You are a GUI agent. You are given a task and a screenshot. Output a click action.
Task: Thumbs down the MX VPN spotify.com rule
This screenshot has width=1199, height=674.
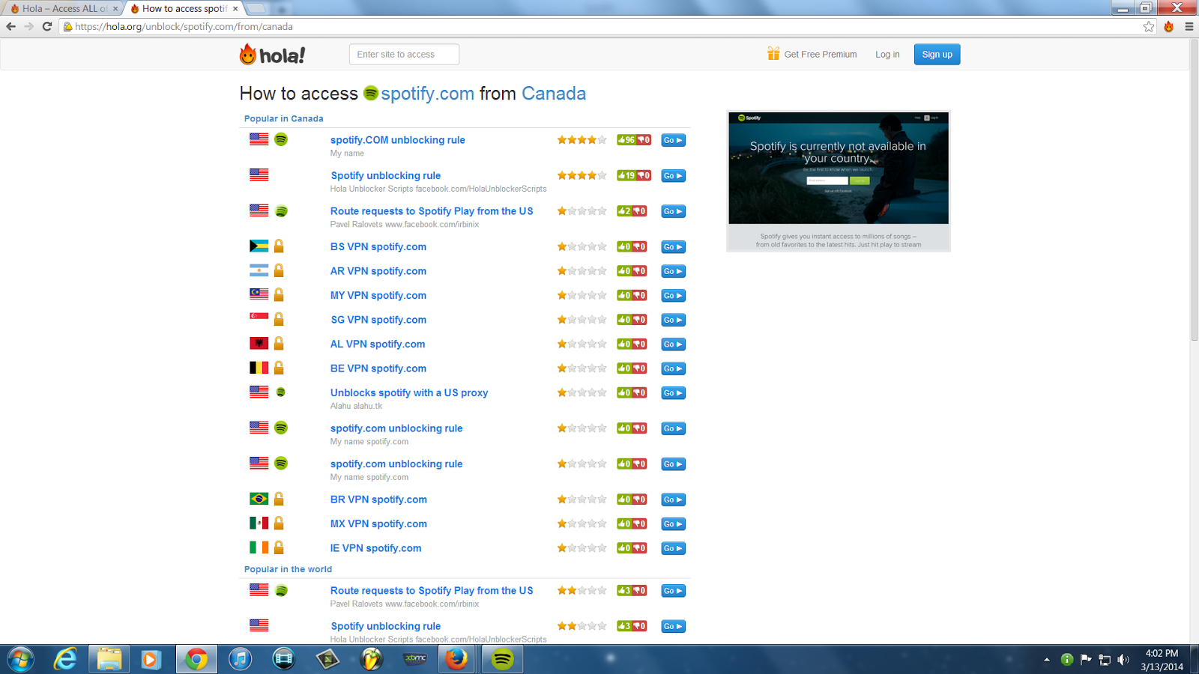tap(639, 524)
